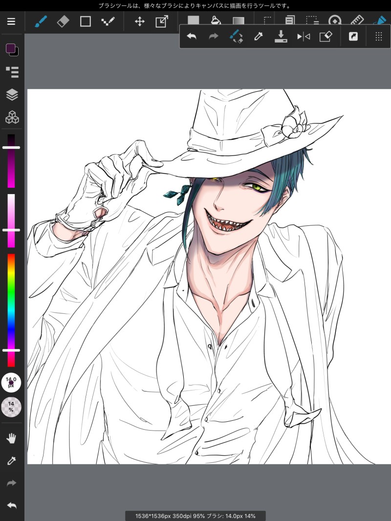Viewport: 391px width, 521px height.
Task: Click the brush tool description text at top
Action: point(195,6)
